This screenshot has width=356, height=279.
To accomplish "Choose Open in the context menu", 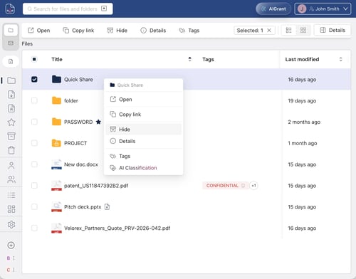I will tap(144, 100).
